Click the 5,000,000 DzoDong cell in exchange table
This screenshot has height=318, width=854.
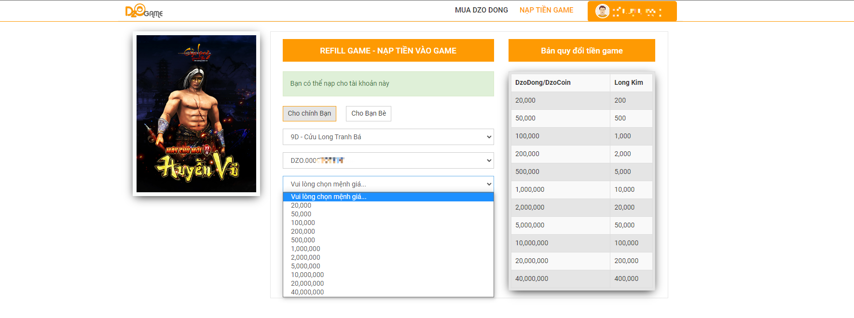(561, 225)
